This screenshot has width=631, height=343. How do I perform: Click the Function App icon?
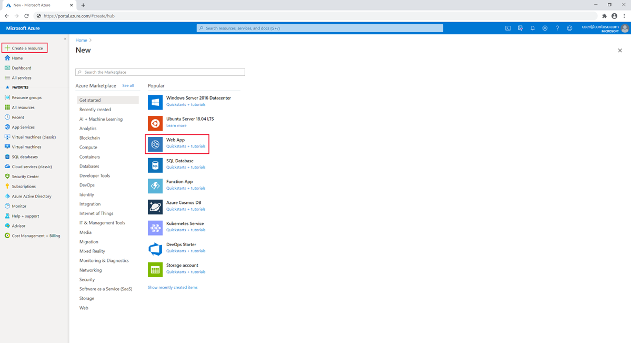tap(155, 186)
